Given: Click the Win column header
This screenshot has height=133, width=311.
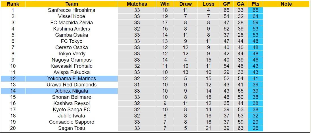Looking at the screenshot, I should [165, 4].
